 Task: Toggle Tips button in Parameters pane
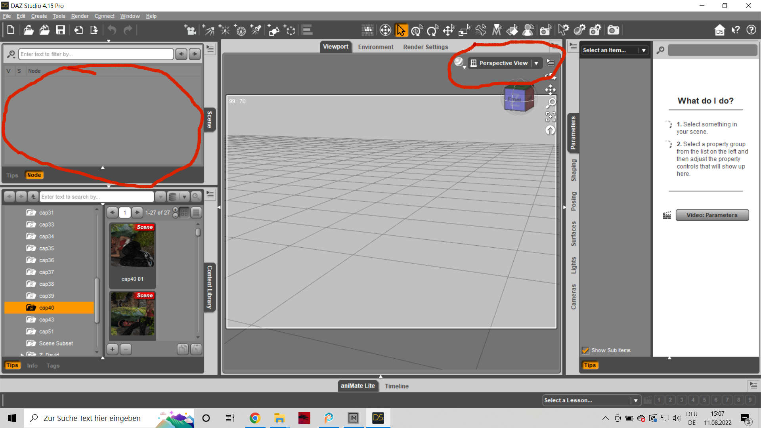coord(589,365)
